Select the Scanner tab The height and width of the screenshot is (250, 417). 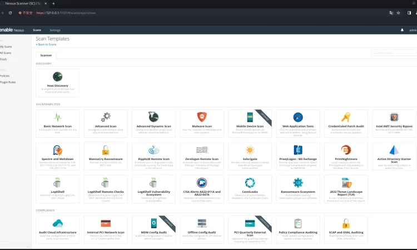click(x=46, y=55)
